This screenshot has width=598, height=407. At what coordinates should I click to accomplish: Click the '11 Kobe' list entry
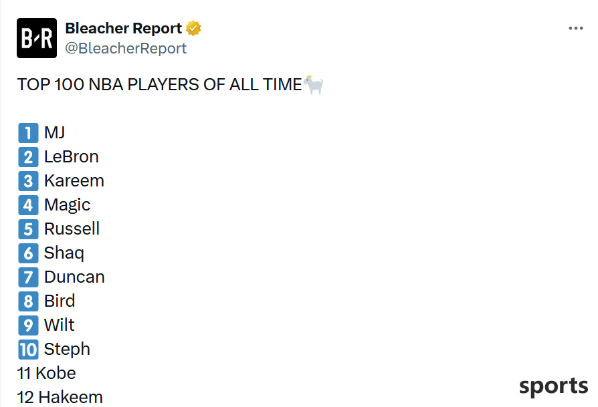[47, 373]
